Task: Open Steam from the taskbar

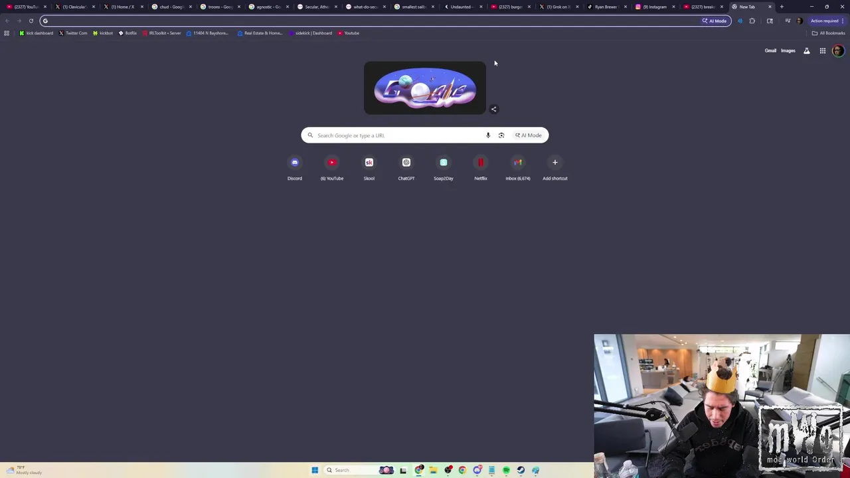Action: [521, 470]
